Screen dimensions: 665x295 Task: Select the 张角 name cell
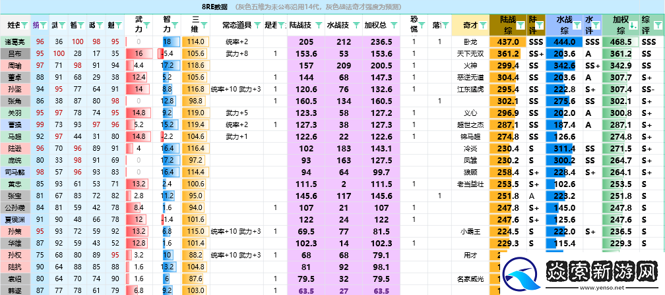pyautogui.click(x=15, y=101)
